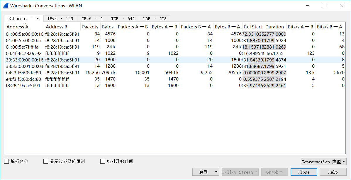The width and height of the screenshot is (351, 180).
Task: Open Help for conversations
Action: pos(333,172)
